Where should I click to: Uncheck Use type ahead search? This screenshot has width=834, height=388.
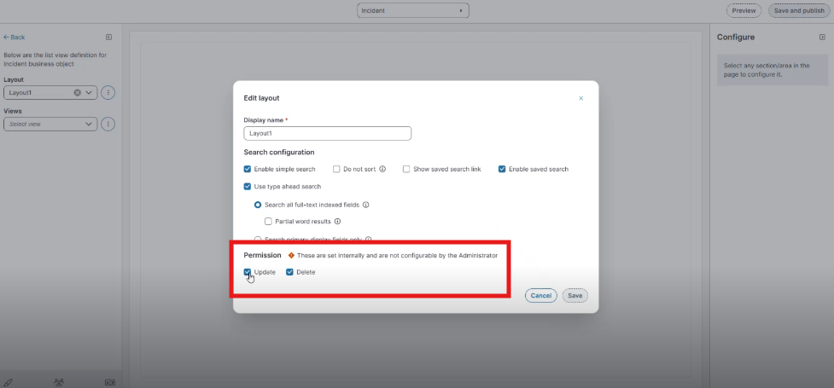(248, 187)
